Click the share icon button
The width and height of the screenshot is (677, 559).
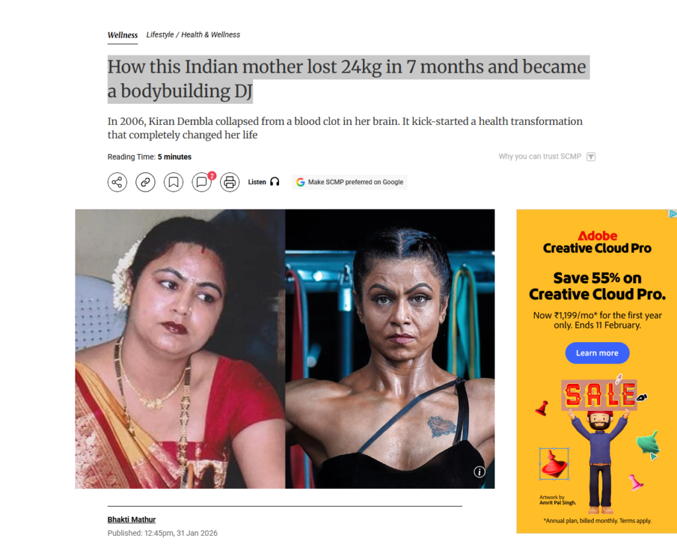click(117, 182)
